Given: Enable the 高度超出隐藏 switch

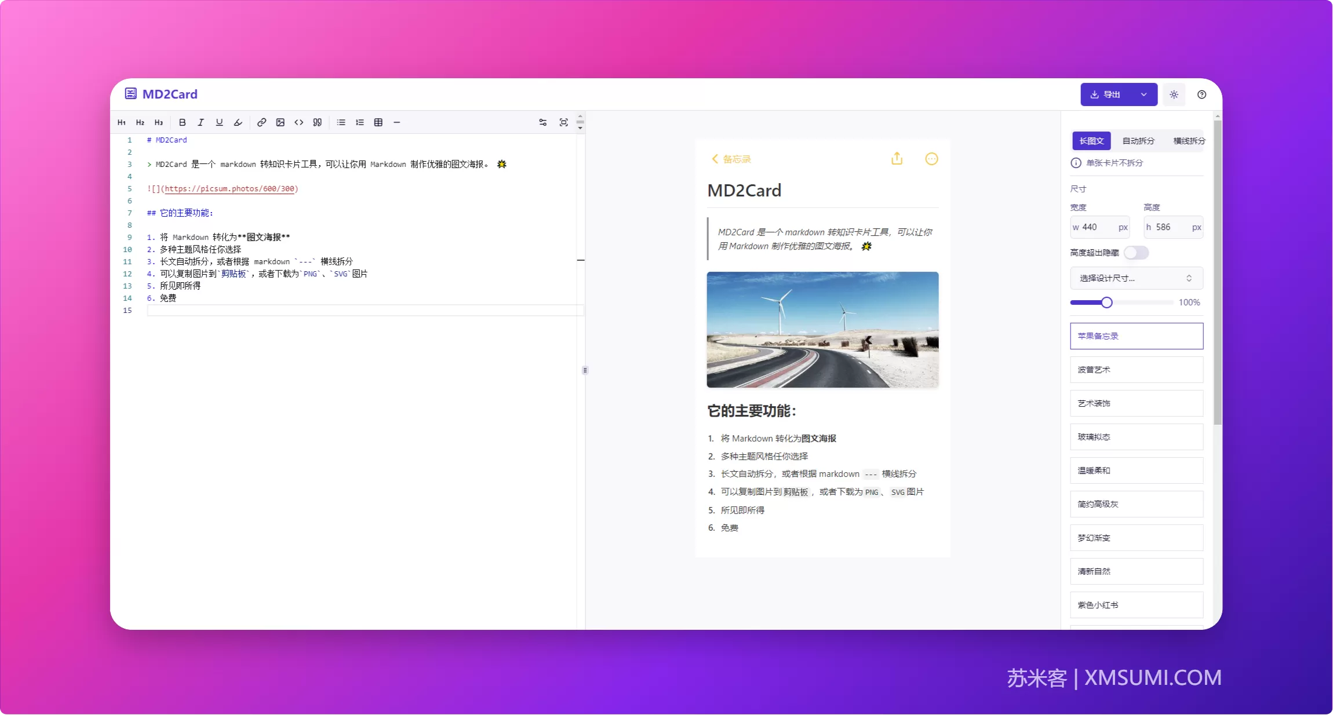Looking at the screenshot, I should click(x=1136, y=253).
